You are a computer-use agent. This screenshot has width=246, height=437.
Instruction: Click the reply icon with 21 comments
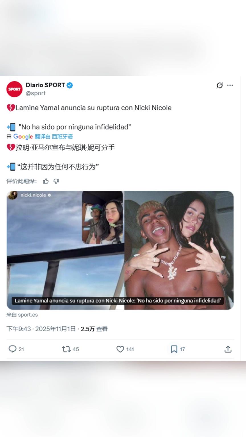click(13, 349)
